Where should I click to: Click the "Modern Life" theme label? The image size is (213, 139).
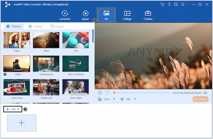[x=47, y=98]
